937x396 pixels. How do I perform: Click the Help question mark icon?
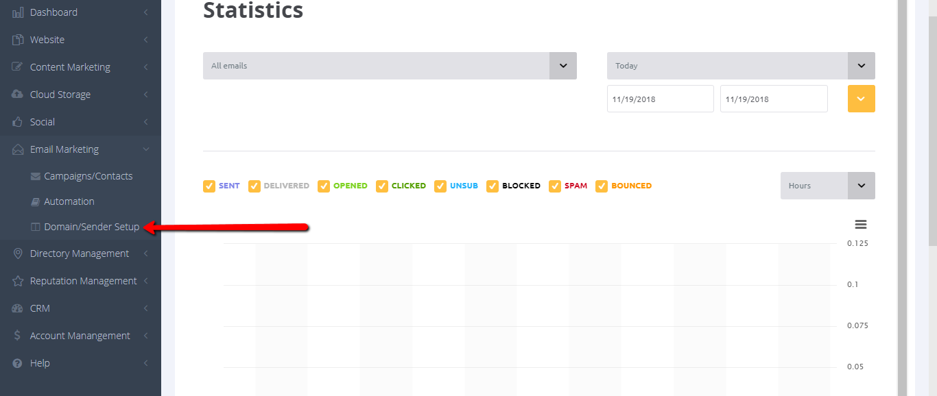coord(18,363)
